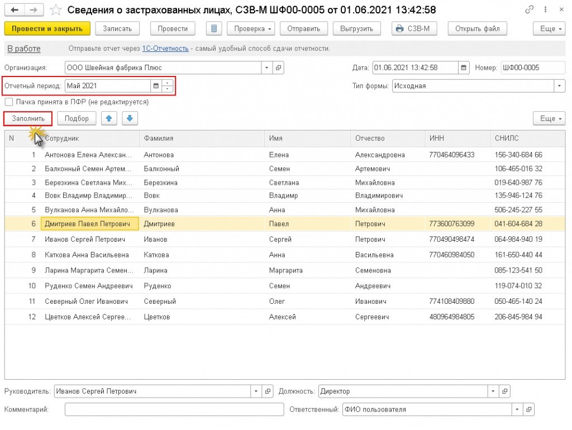Copy link to document icon
Viewport: 572px width, 430px height.
529,10
